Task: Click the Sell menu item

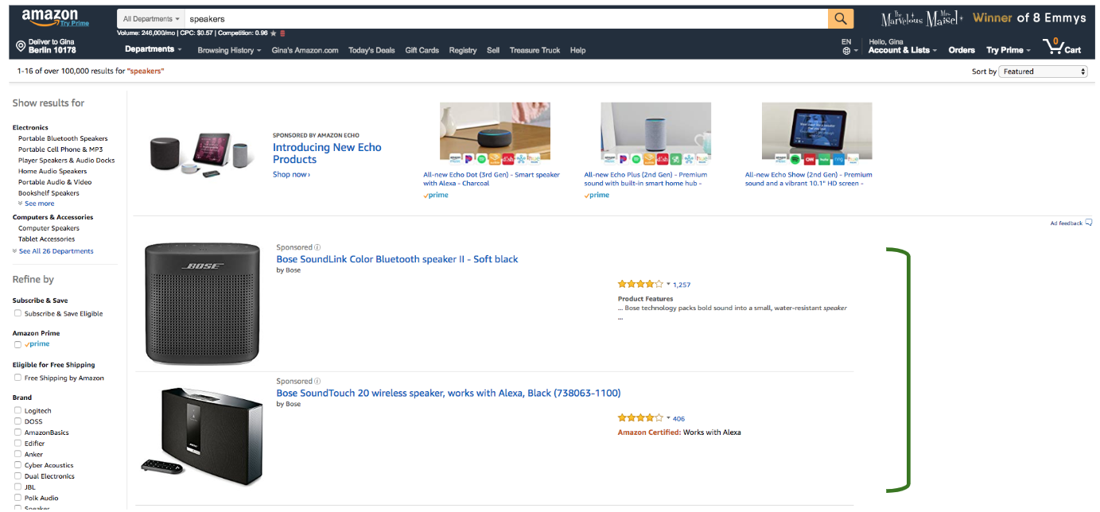Action: 493,50
